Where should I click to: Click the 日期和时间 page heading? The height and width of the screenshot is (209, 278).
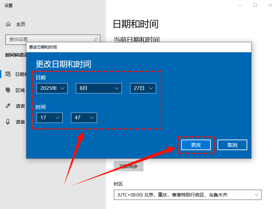coord(136,24)
